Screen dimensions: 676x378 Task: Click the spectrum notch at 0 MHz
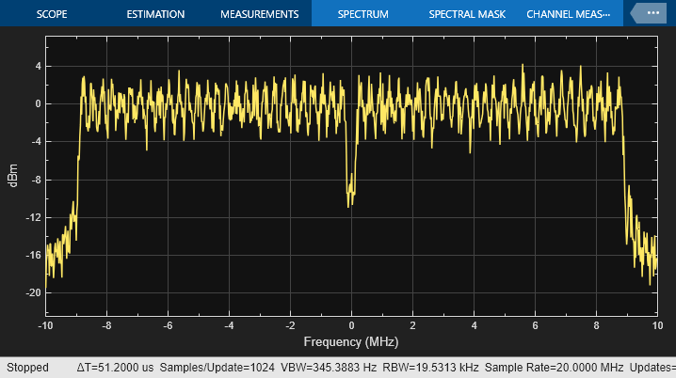click(x=350, y=193)
